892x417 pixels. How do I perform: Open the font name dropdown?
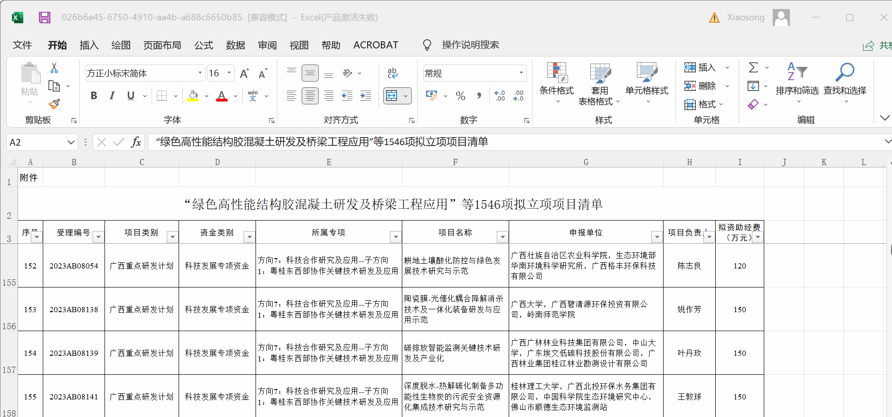pyautogui.click(x=200, y=73)
